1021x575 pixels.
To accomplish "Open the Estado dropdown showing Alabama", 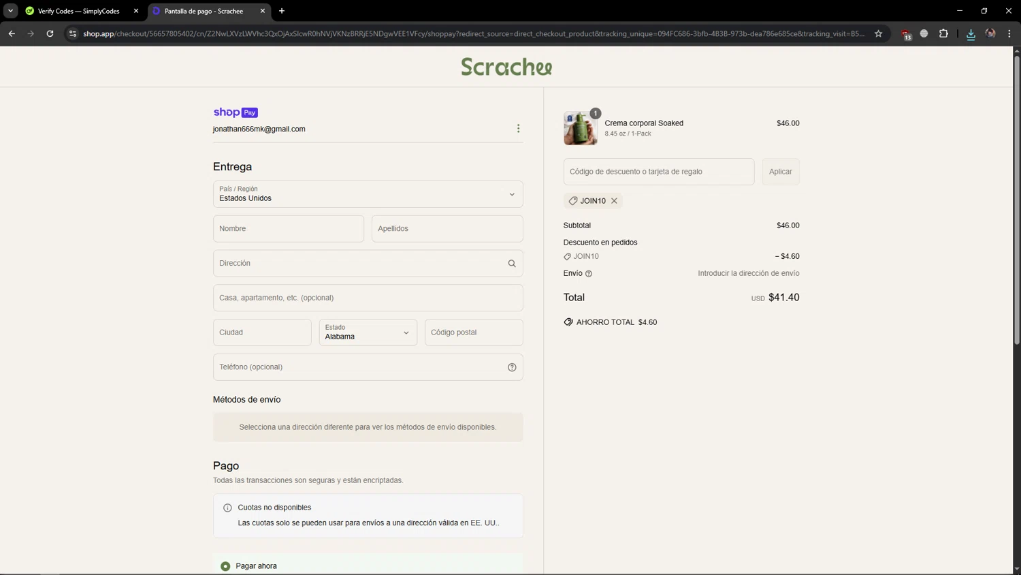I will (x=368, y=332).
